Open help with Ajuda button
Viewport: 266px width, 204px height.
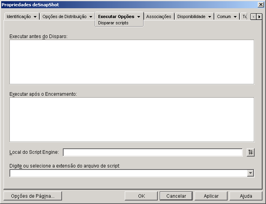[246, 196]
